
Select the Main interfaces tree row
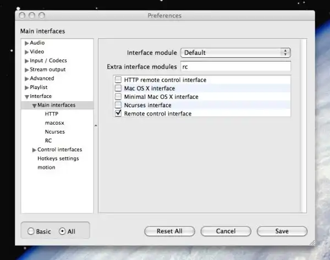pyautogui.click(x=57, y=105)
